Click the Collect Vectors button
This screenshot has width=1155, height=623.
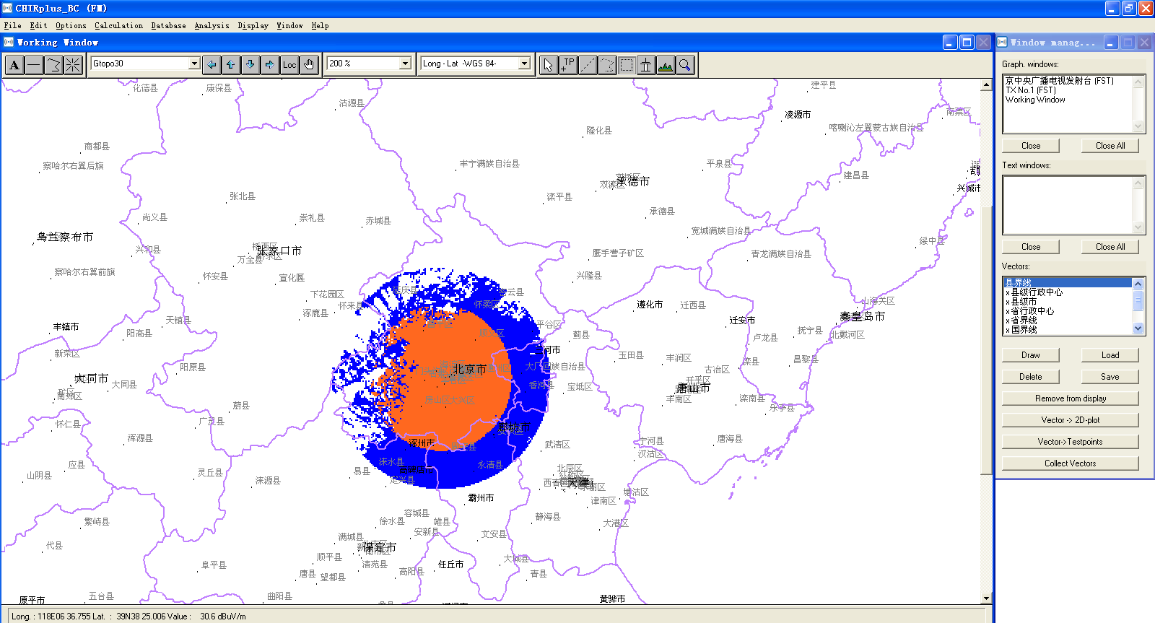1070,463
